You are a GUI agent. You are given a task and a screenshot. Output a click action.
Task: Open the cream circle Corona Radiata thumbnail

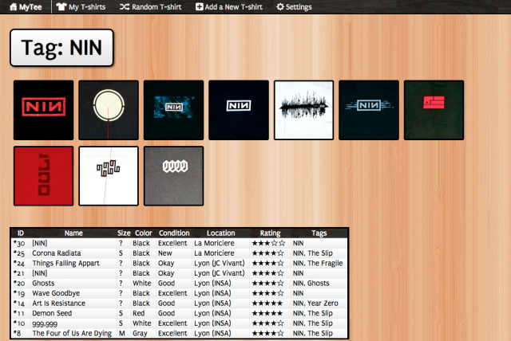tap(109, 110)
